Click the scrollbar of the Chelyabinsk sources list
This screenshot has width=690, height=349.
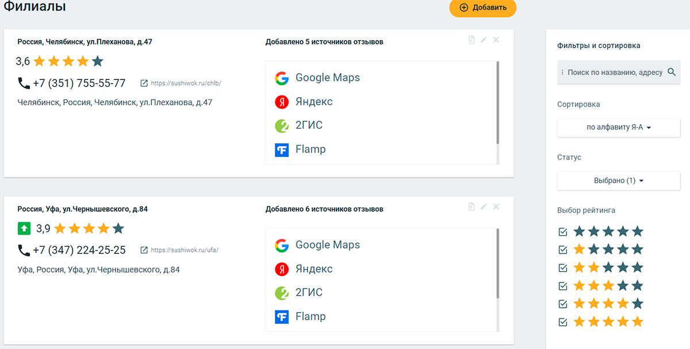pyautogui.click(x=497, y=103)
